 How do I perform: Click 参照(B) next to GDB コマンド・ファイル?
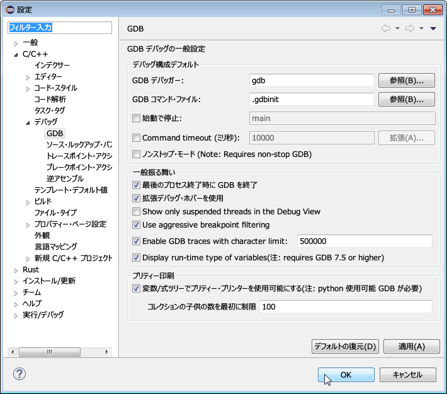click(x=407, y=100)
